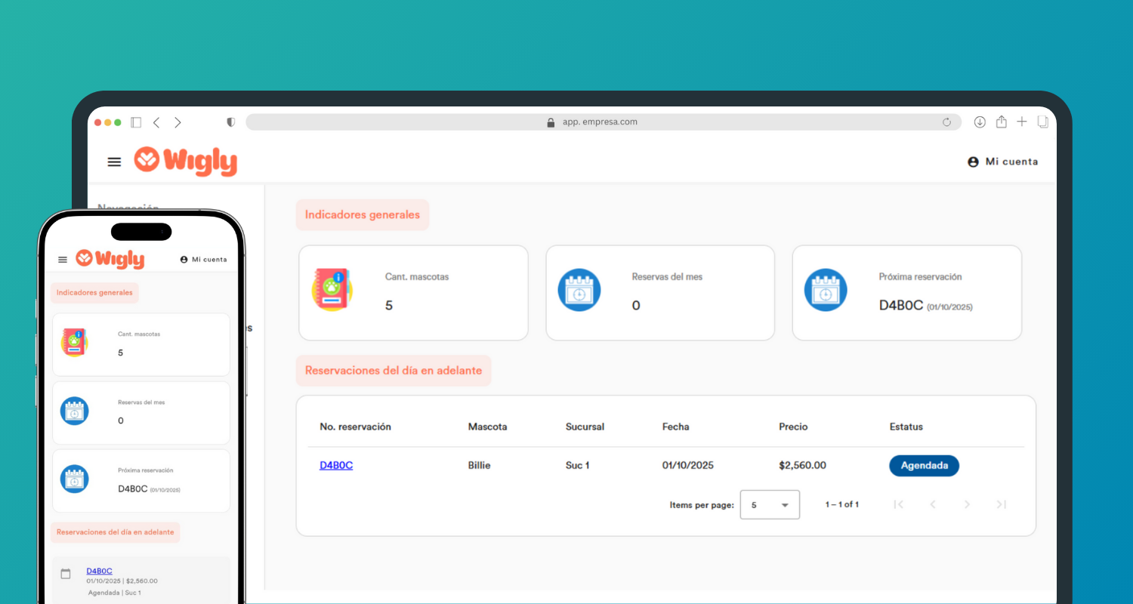Jump to the last page of reservations
The width and height of the screenshot is (1133, 604).
coord(1002,504)
